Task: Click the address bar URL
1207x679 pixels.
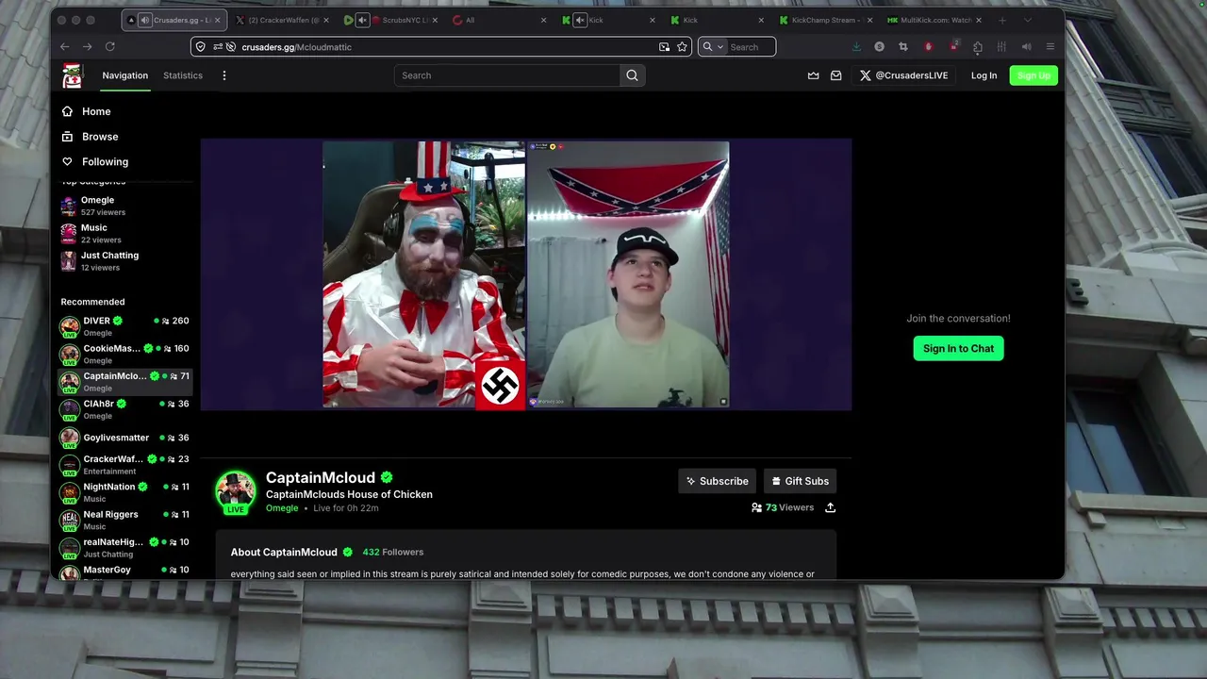Action: pos(296,47)
